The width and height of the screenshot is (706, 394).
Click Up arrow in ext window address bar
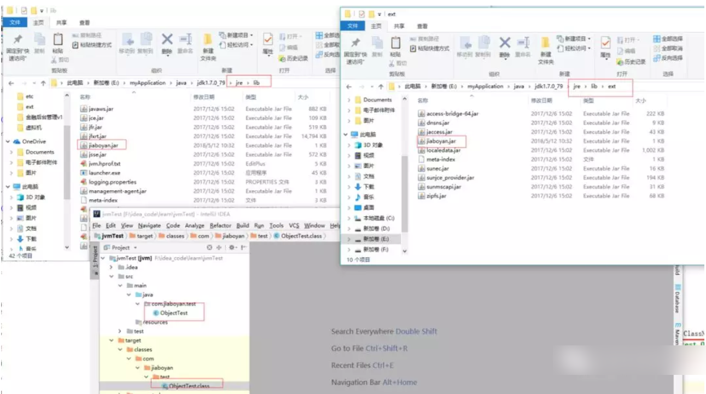381,86
